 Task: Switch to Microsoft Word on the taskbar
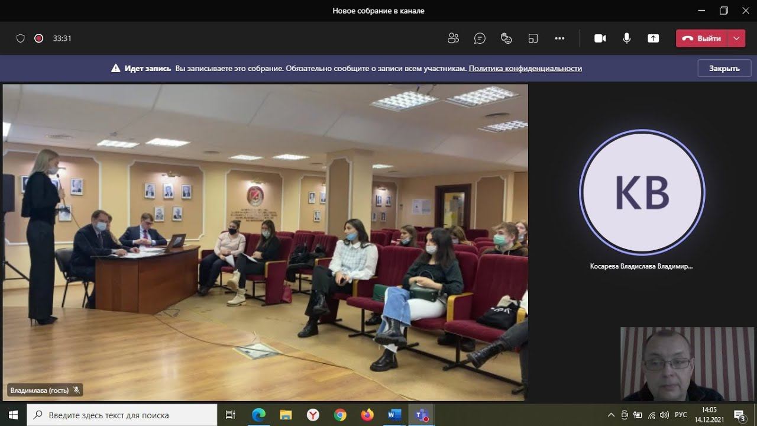(394, 415)
